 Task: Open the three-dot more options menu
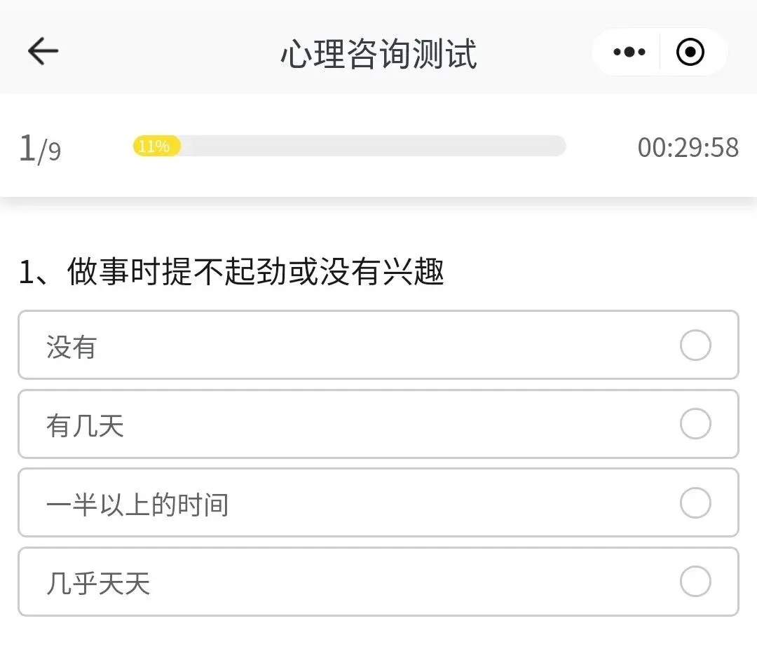(629, 52)
